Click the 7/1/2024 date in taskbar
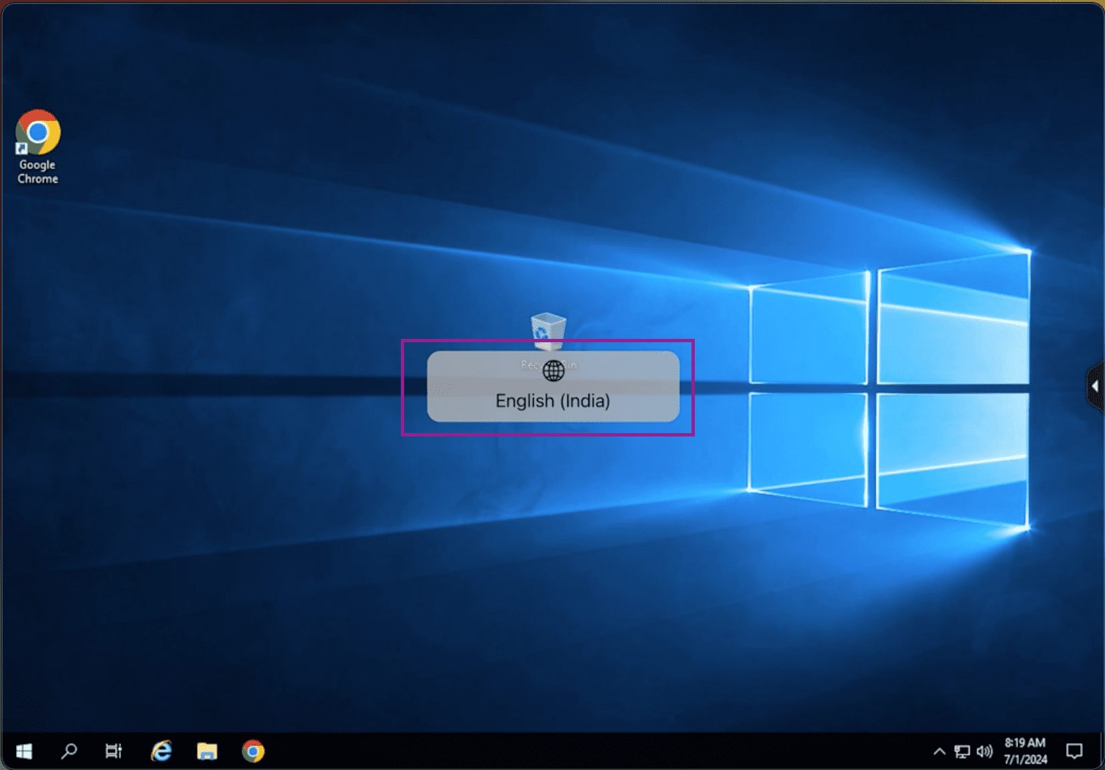1105x770 pixels. (1025, 759)
